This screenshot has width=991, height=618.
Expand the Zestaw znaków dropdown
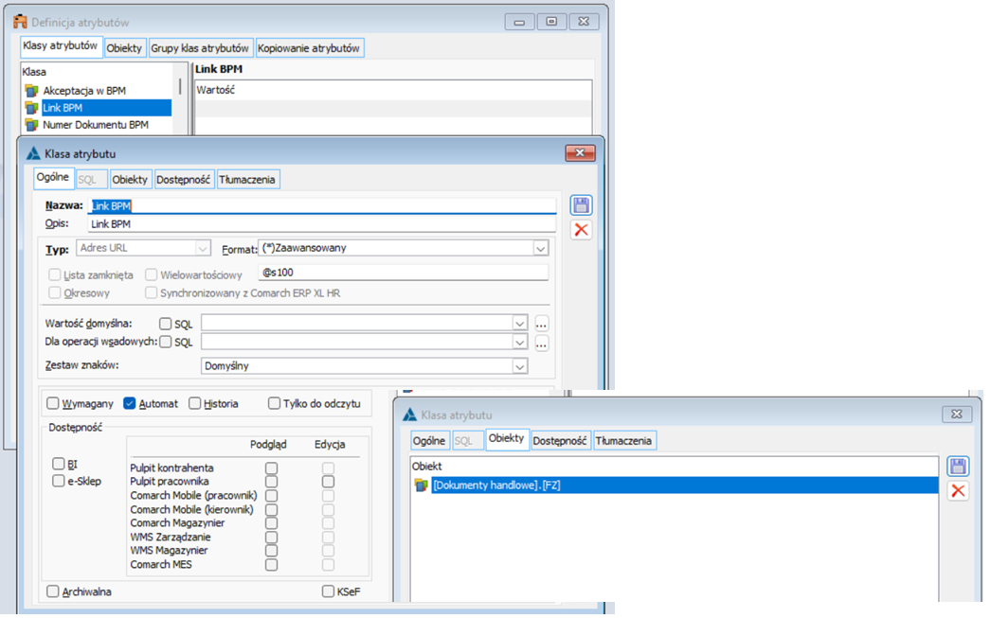click(519, 365)
